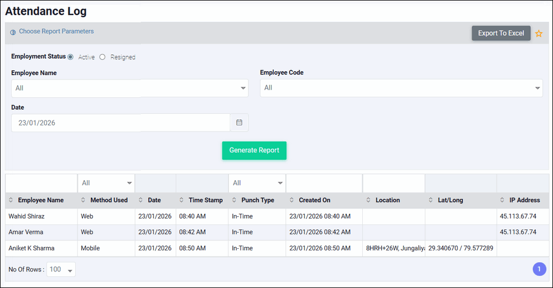Select the Active employment status radio

point(70,57)
